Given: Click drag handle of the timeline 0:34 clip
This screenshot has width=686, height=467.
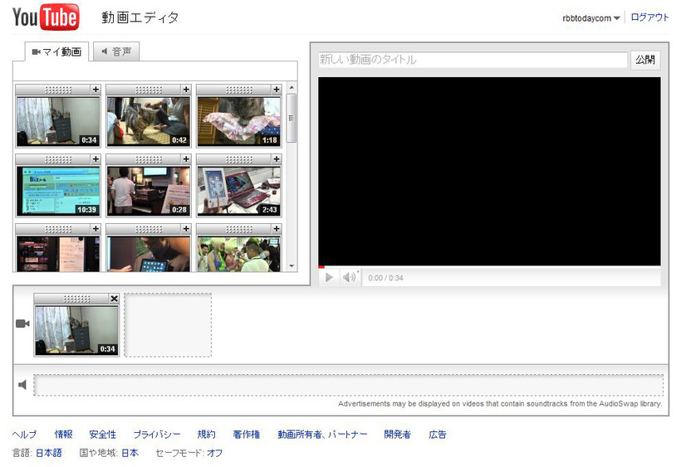Looking at the screenshot, I should click(x=76, y=299).
